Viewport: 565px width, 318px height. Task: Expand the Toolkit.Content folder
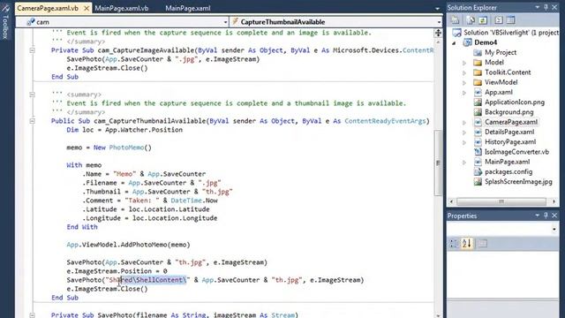464,72
